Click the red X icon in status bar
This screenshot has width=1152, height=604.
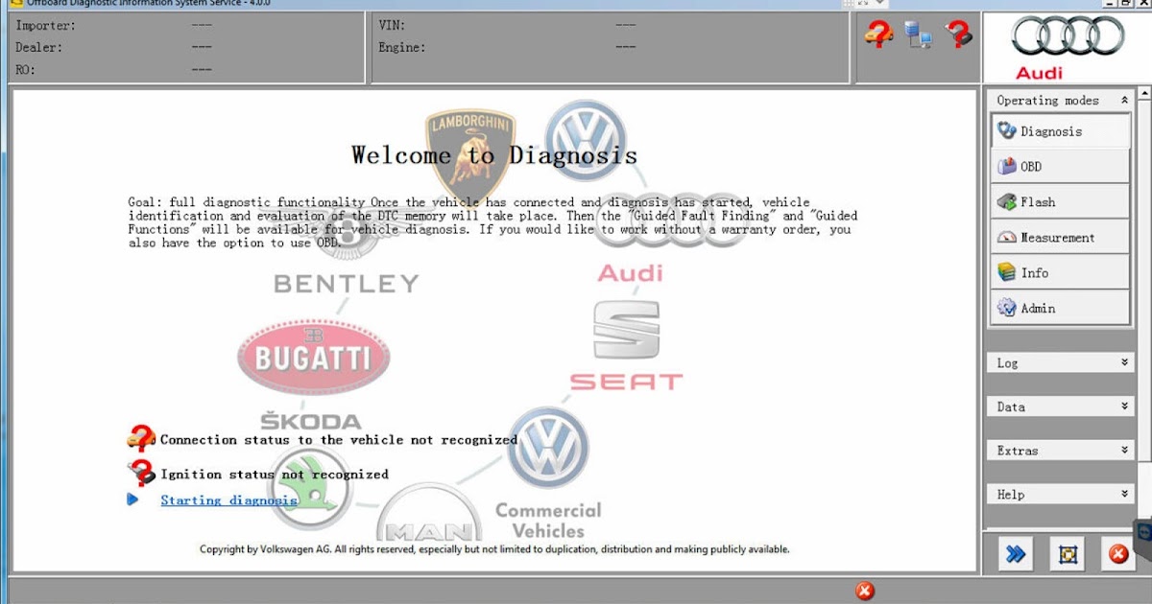pos(864,591)
